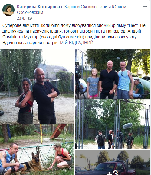Open the +3 more photos thumbnail
Screen dimensions: 151x175
(x=112, y=162)
